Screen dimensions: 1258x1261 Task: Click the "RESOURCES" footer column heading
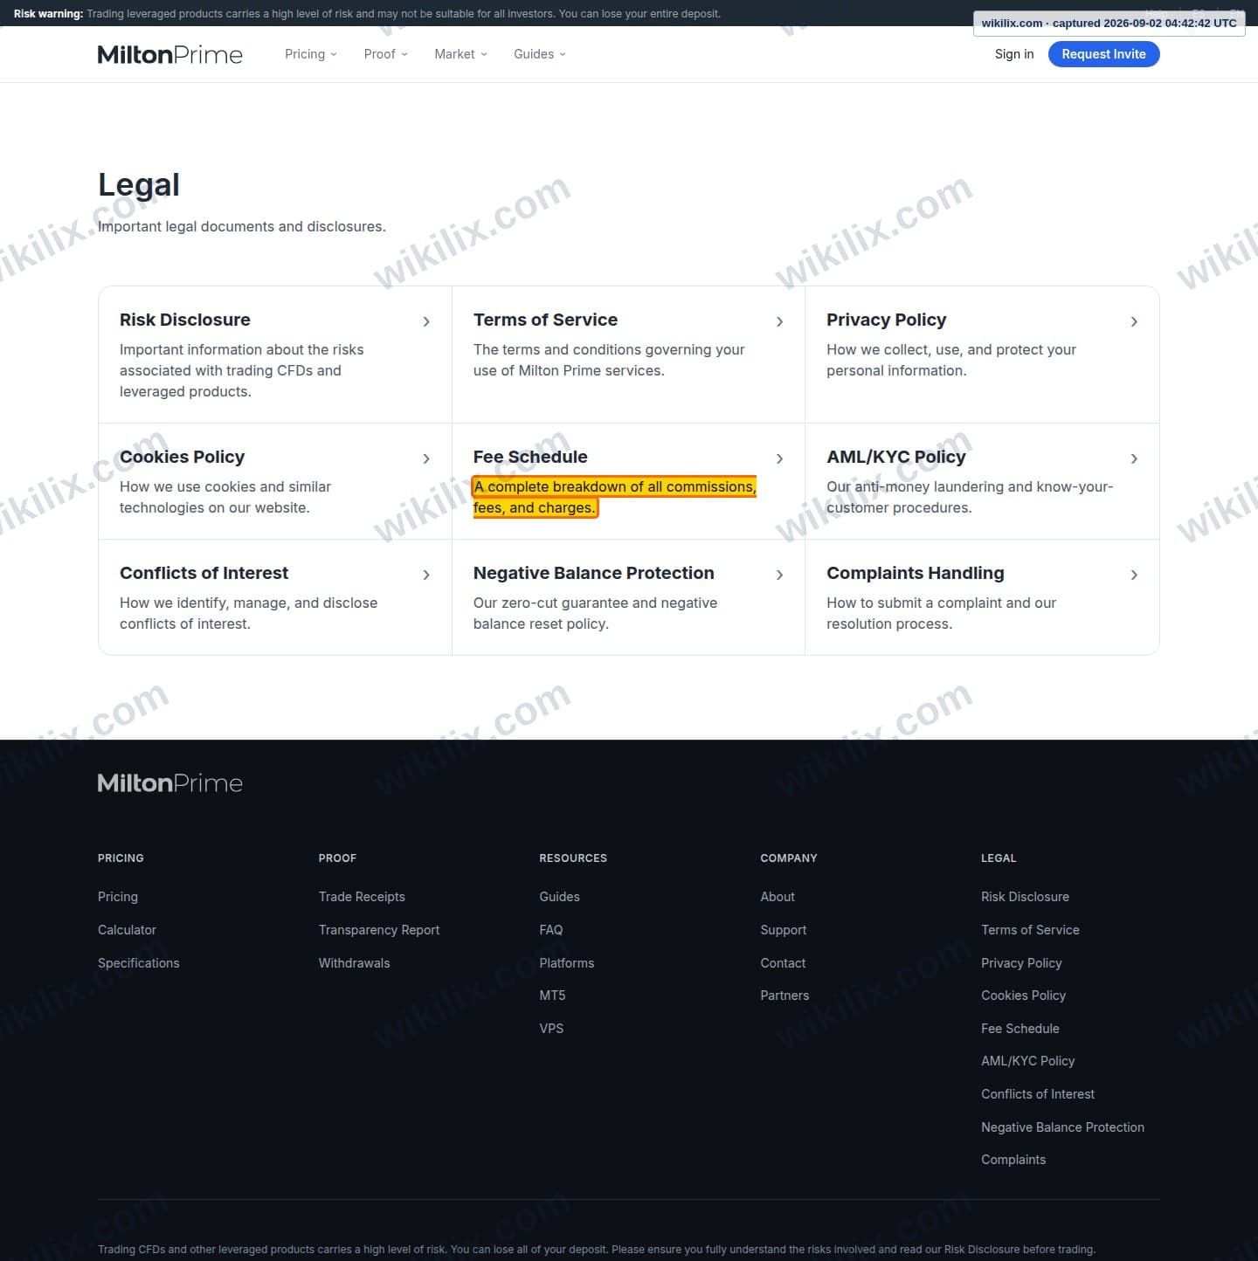click(x=573, y=858)
